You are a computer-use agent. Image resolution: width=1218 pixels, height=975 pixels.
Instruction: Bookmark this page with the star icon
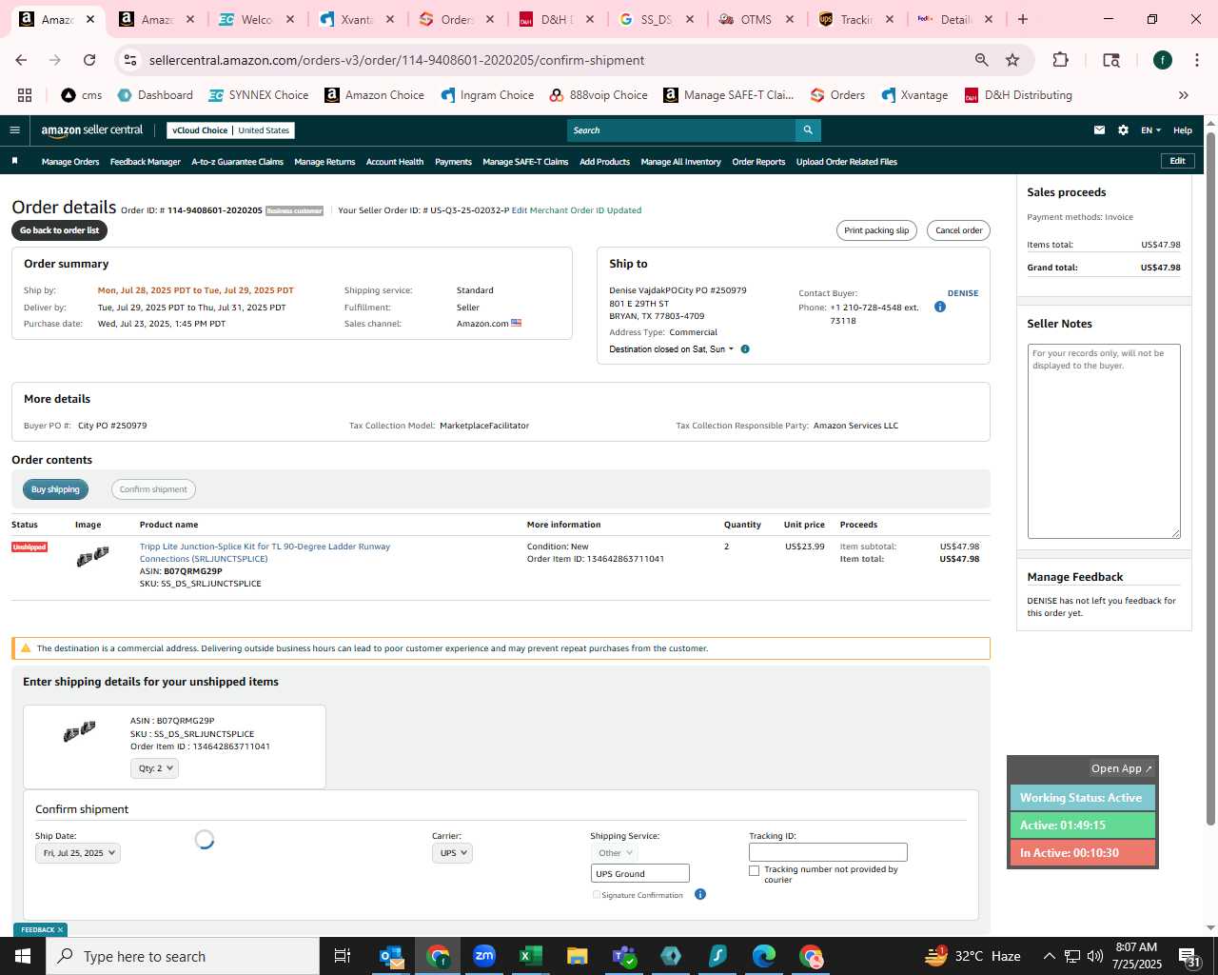point(1012,60)
